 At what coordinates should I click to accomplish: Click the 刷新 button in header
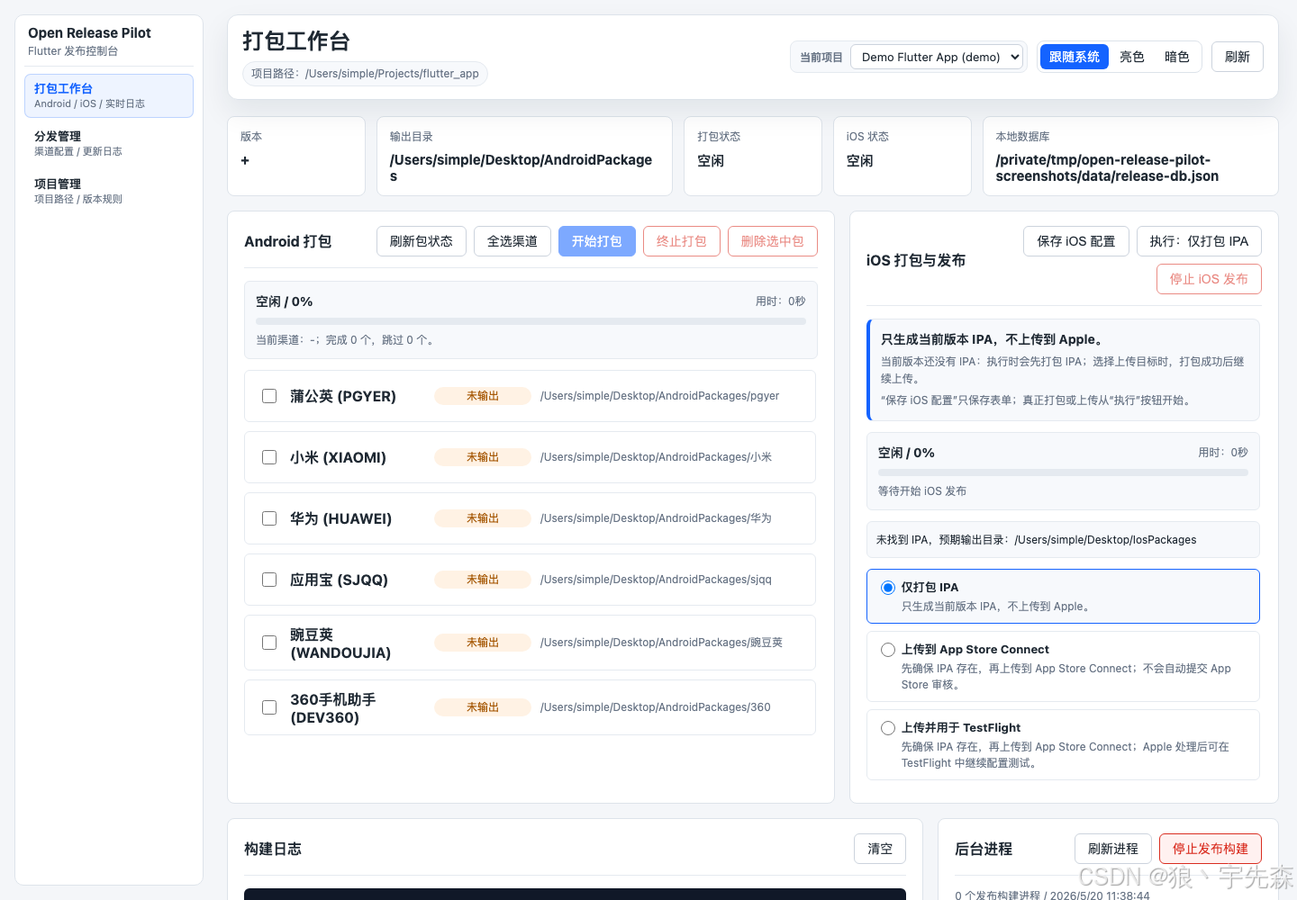(x=1237, y=57)
